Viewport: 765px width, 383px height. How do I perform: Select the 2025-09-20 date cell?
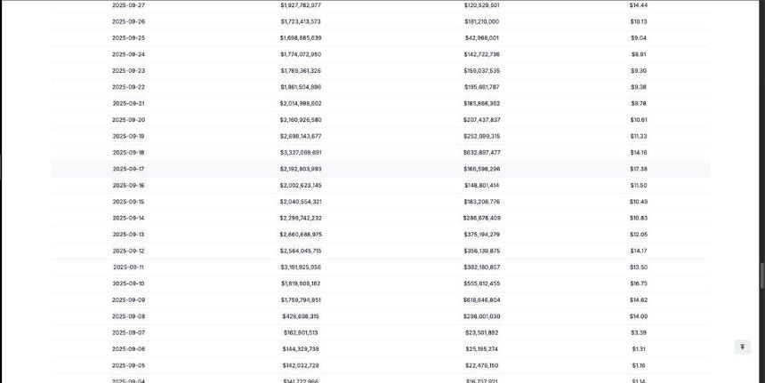point(128,120)
